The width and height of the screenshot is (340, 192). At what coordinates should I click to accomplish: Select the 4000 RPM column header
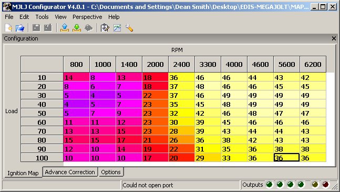(234, 64)
